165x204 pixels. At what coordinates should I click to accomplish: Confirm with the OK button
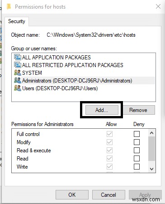(72, 194)
